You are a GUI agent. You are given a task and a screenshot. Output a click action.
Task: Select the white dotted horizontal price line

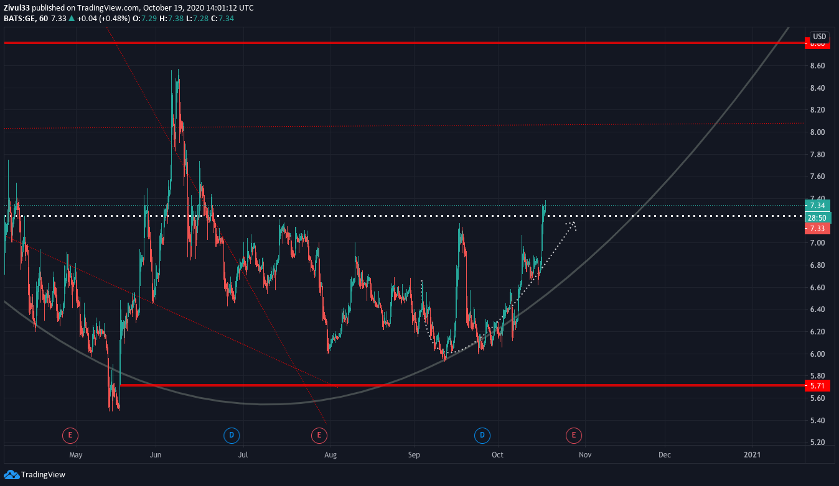coord(405,216)
